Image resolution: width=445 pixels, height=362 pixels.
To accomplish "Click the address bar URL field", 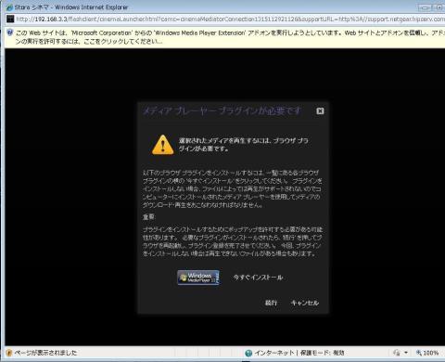I will 230,19.
